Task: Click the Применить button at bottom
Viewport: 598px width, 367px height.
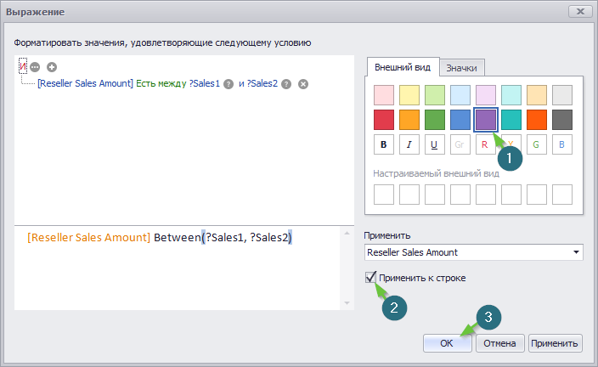Action: (x=555, y=343)
